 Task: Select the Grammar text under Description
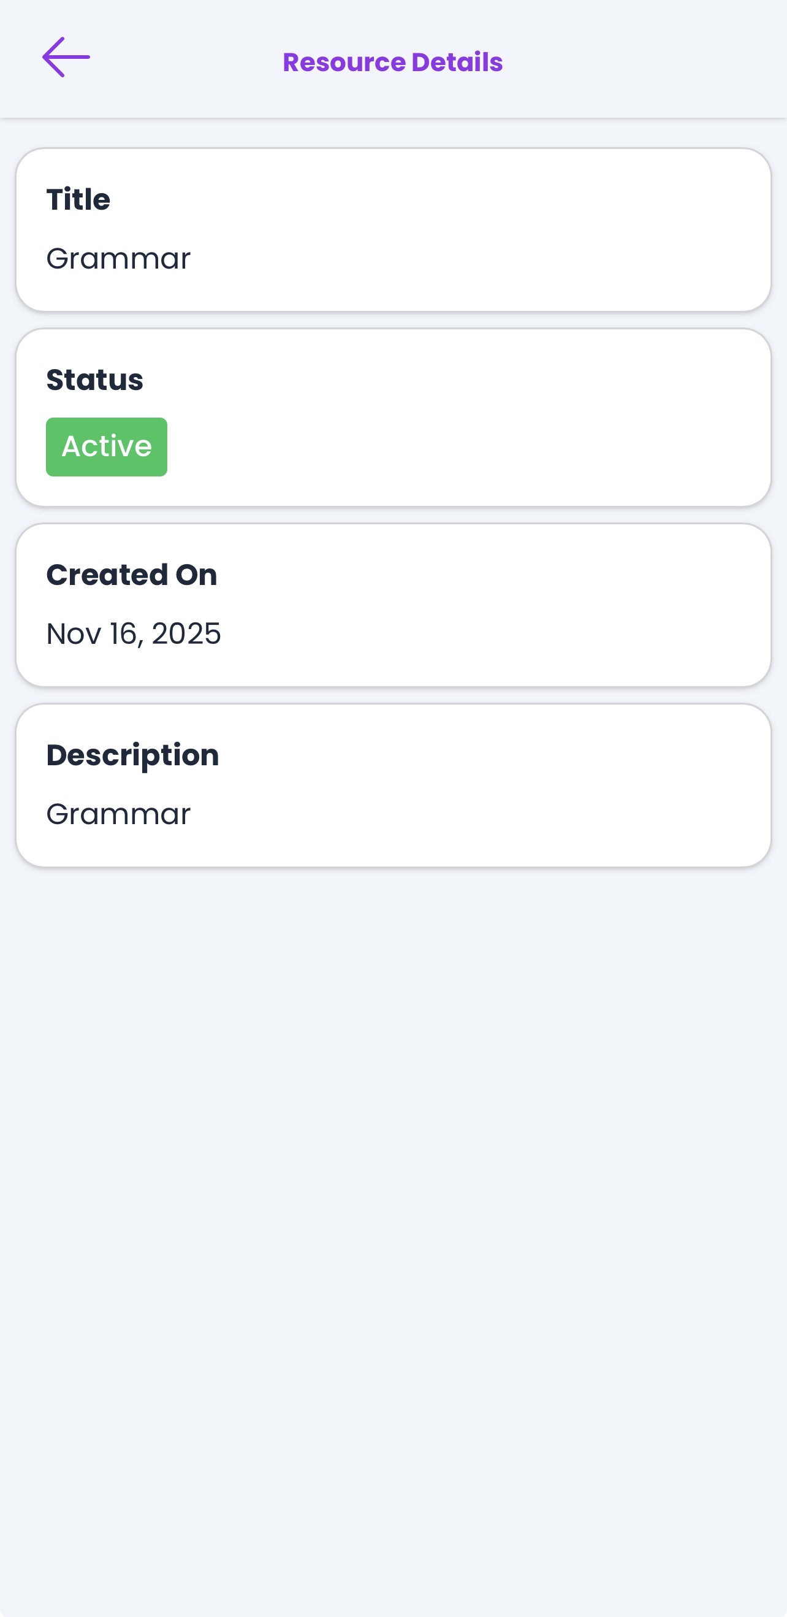(x=118, y=814)
